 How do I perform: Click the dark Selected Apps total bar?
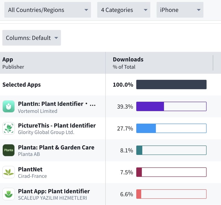[x=171, y=85]
